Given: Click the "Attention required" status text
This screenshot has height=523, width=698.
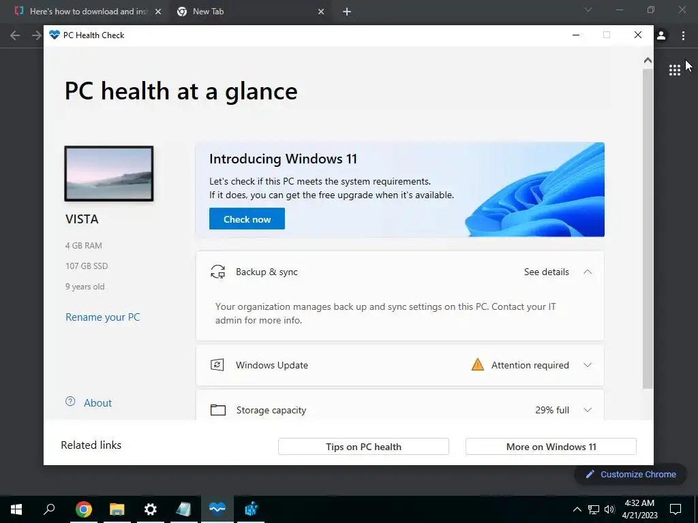Looking at the screenshot, I should coord(530,365).
